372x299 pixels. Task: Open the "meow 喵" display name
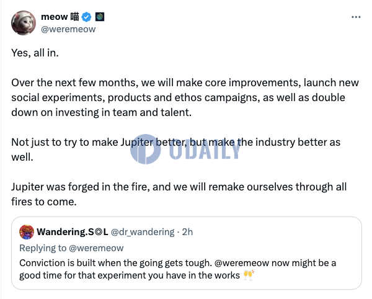60,17
